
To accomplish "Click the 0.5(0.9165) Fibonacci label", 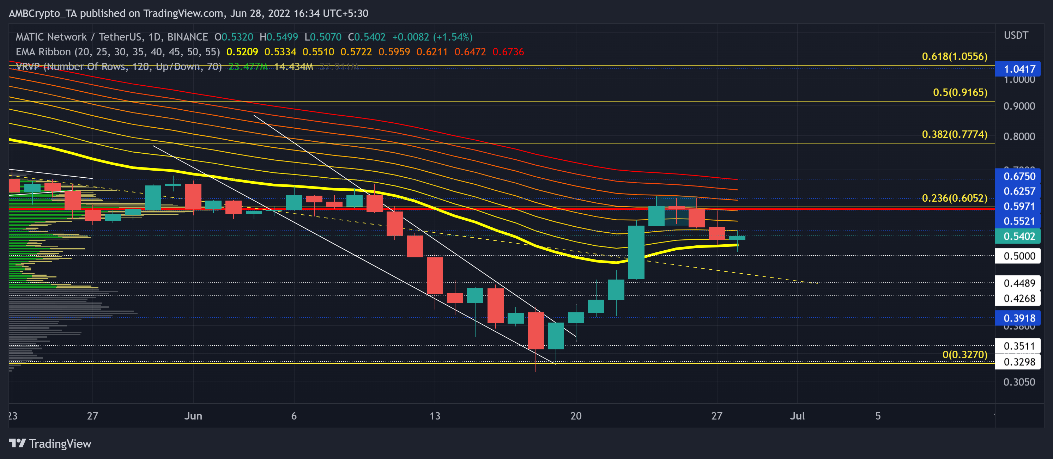I will [x=960, y=92].
